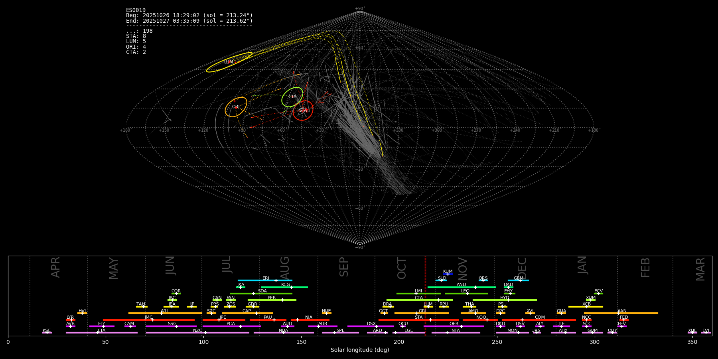Click the KUM shower bar label

pyautogui.click(x=448, y=272)
